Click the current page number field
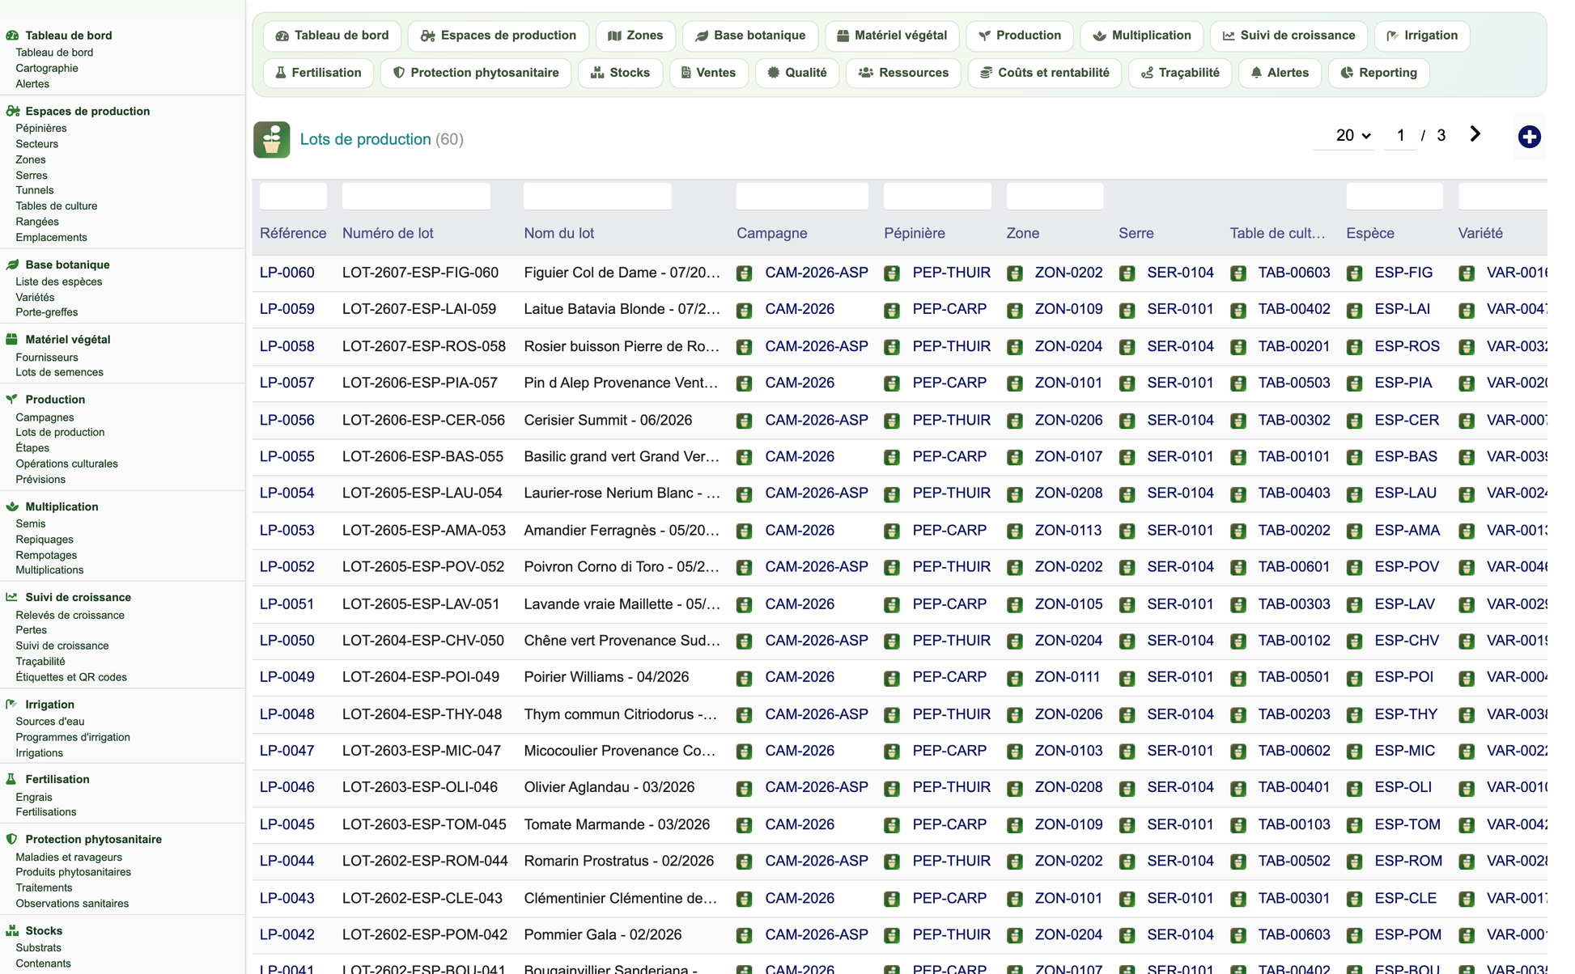Screen dimensions: 1575x974 coord(1400,135)
